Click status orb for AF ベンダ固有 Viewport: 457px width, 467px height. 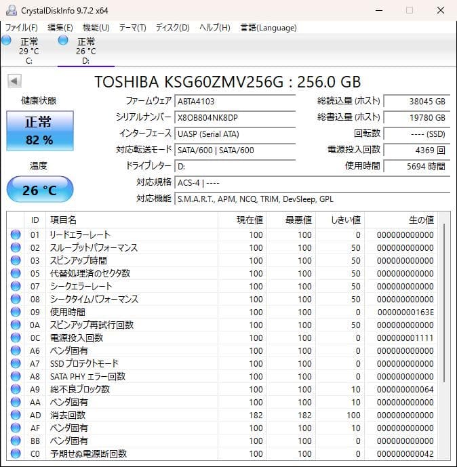click(16, 428)
